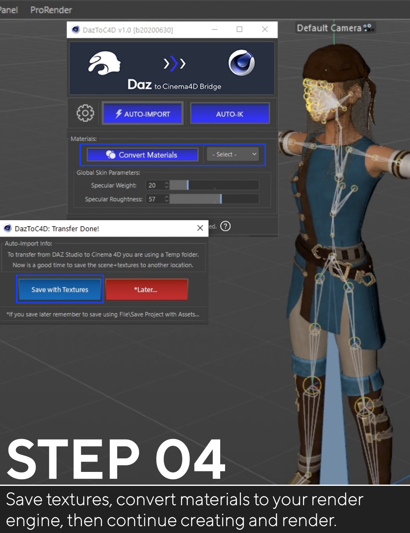Close the Transfer Done dialog

click(200, 228)
